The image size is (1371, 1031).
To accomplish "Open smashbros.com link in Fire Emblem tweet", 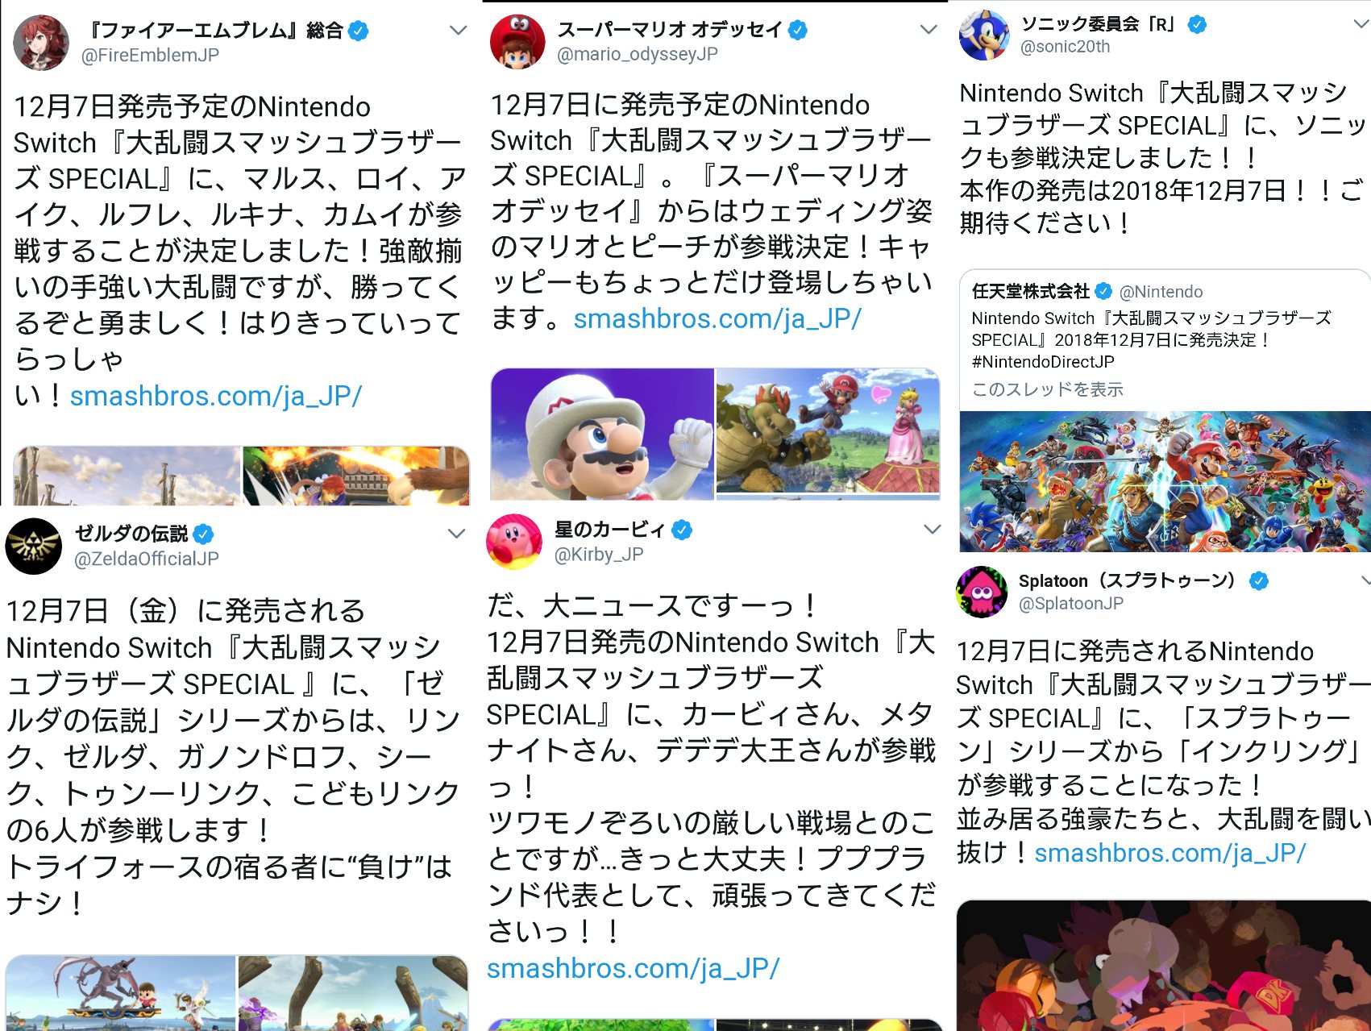I will click(x=216, y=396).
